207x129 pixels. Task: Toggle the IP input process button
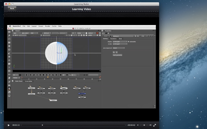pos(98,35)
